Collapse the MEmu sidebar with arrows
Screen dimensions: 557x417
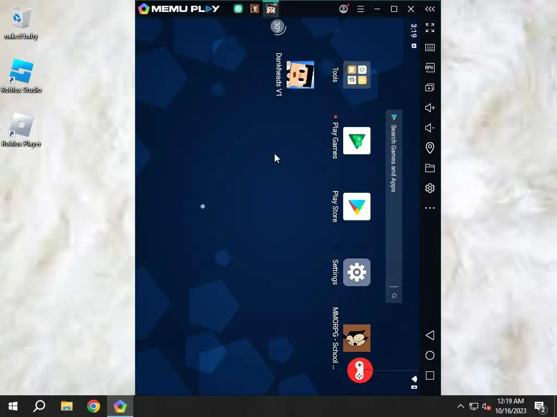[430, 9]
